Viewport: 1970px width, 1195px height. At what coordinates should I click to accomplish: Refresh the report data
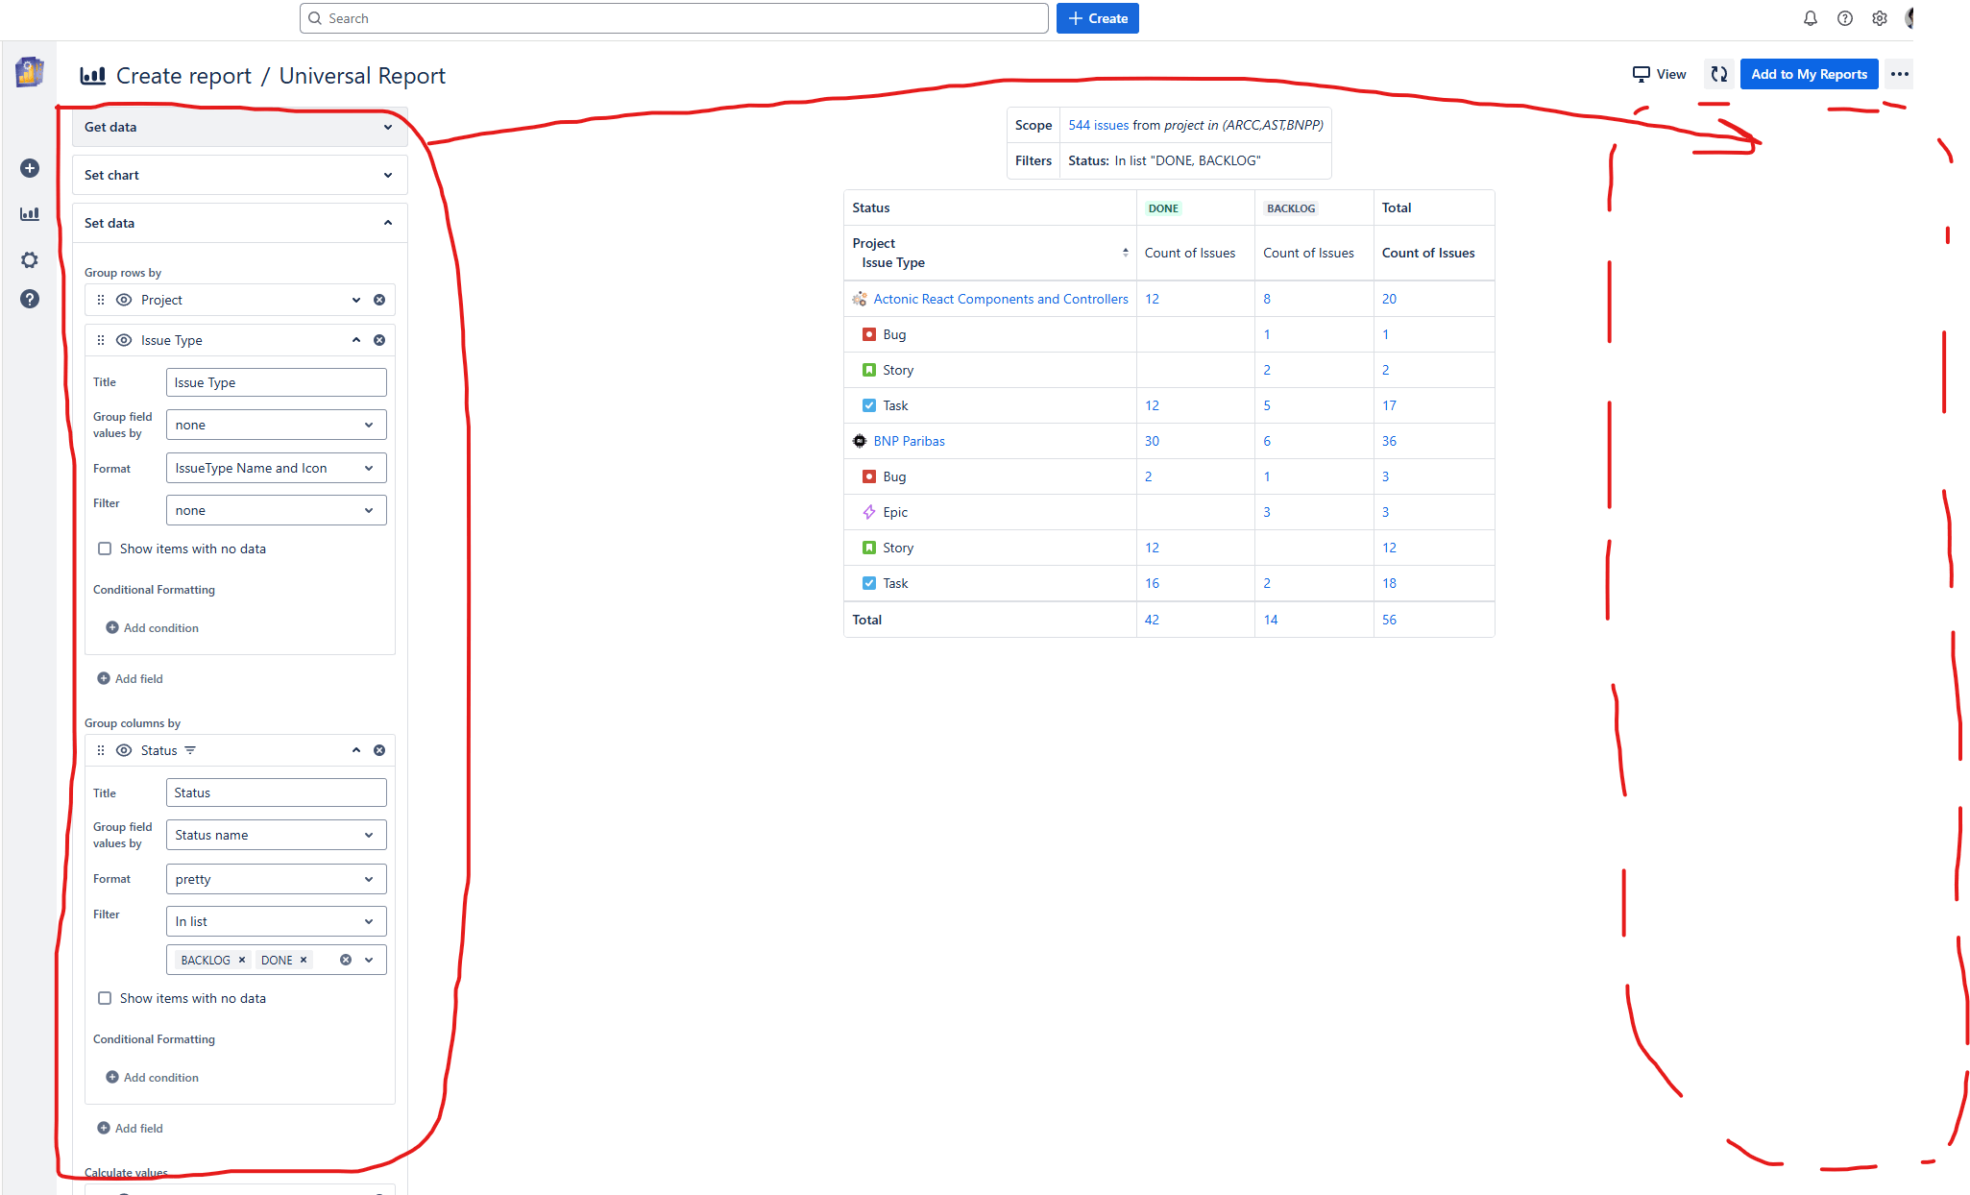1719,74
